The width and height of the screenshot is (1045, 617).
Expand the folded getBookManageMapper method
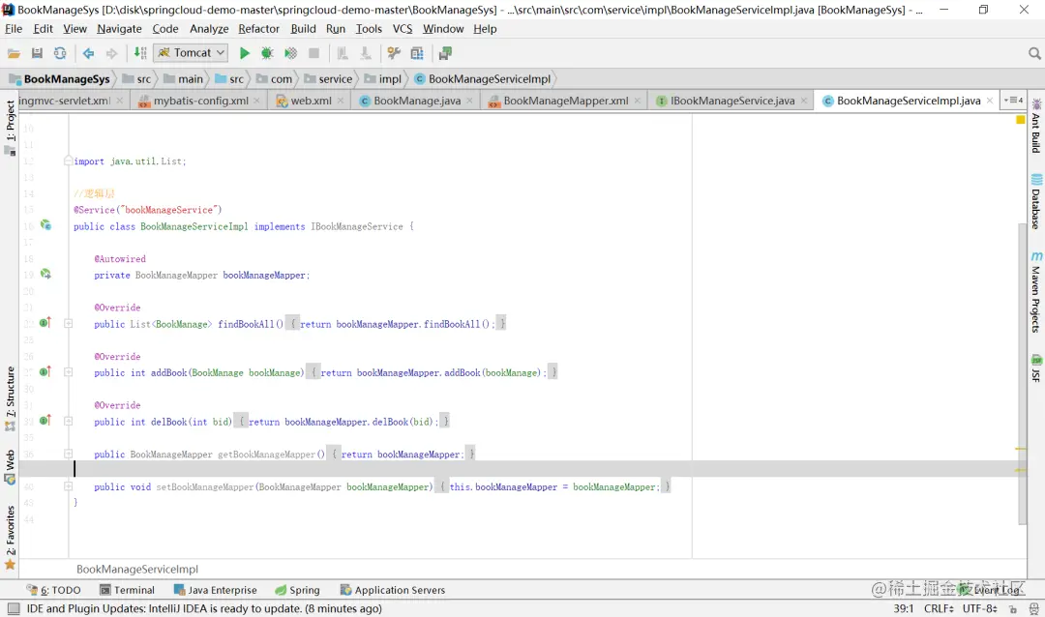click(68, 454)
